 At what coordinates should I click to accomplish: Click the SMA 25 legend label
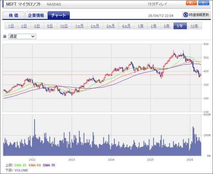[21, 165]
